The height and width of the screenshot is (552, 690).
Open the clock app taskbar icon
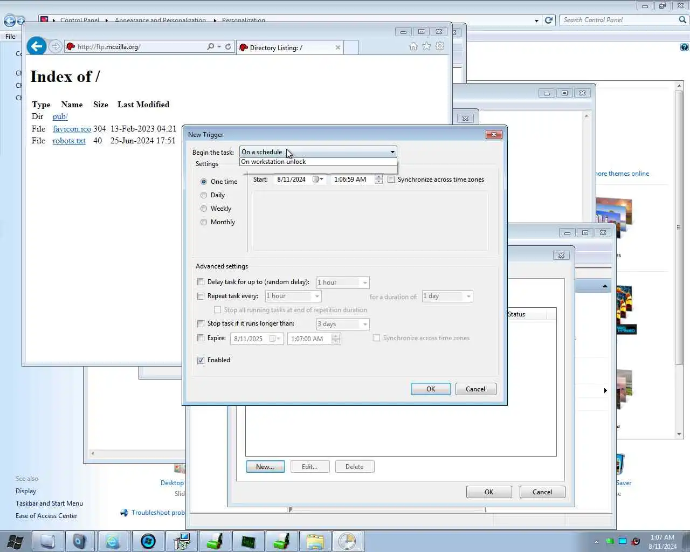348,541
